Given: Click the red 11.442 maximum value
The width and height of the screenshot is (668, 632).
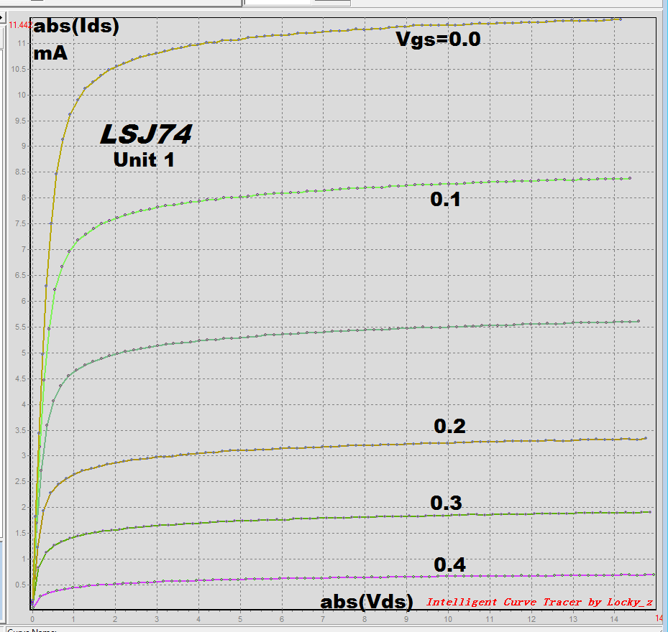Looking at the screenshot, I should coord(20,25).
